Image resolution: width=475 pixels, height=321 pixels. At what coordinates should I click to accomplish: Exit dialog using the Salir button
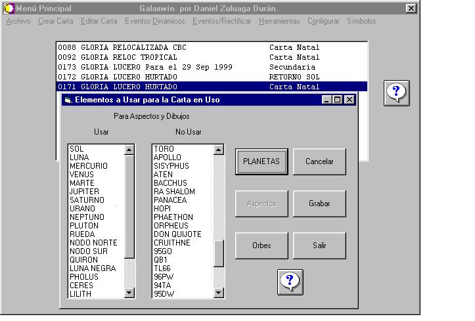319,246
